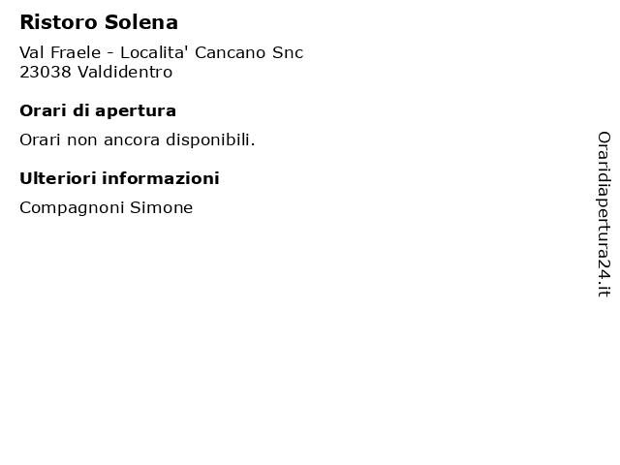Click the word Ristoro in title

58,22
